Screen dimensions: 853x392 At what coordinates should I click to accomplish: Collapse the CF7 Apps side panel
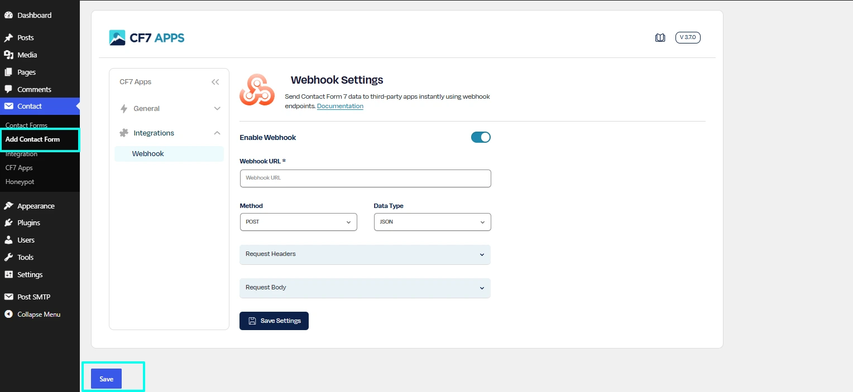(215, 82)
